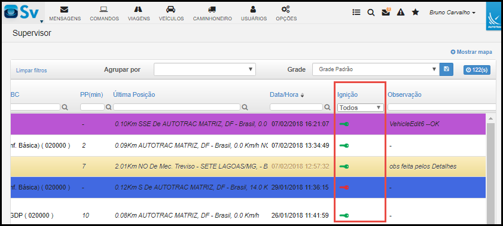This screenshot has height=226, width=503.
Task: Click green ignition key in the 16:21:07 row
Action: tap(345, 124)
